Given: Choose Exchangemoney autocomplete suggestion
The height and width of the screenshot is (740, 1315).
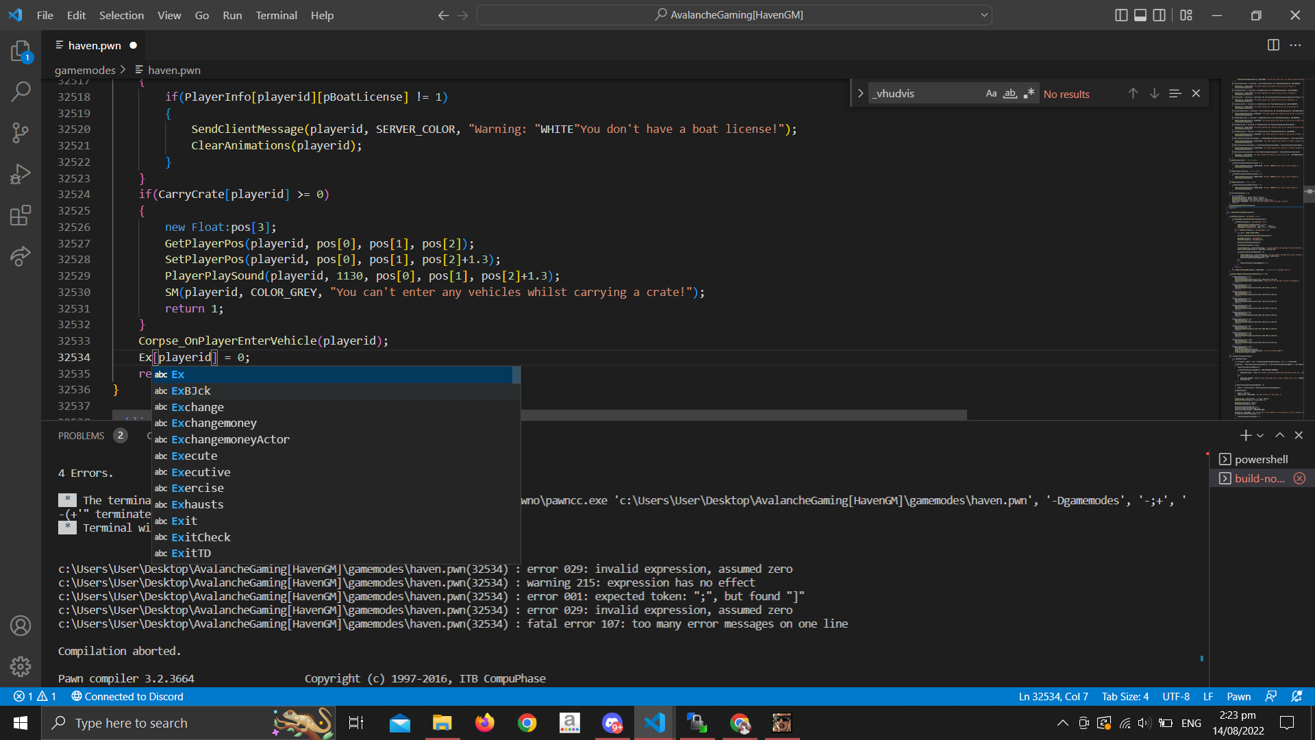Looking at the screenshot, I should tap(336, 423).
